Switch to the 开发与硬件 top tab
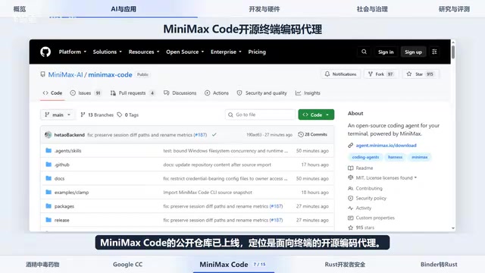The height and width of the screenshot is (273, 485). [264, 9]
